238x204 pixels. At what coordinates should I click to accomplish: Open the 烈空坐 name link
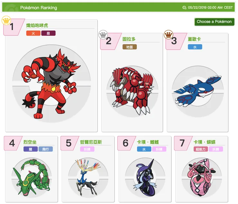coord(30,142)
